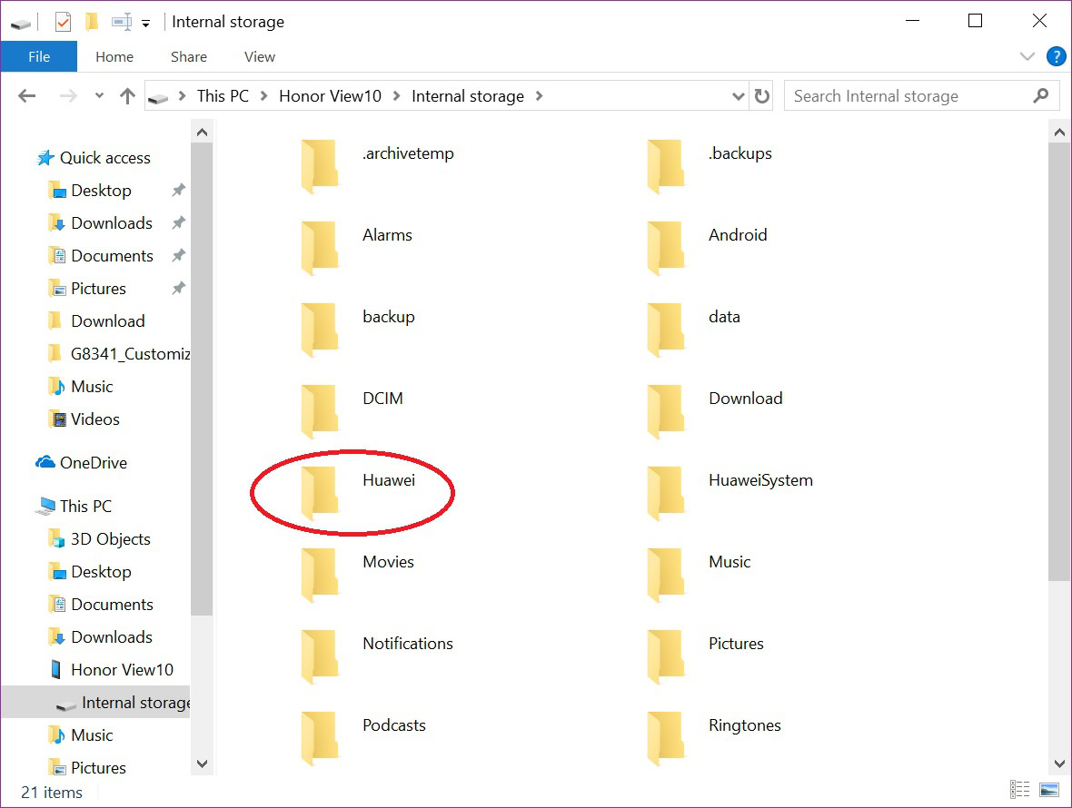
Task: Click This PC in the address bar
Action: [x=223, y=96]
